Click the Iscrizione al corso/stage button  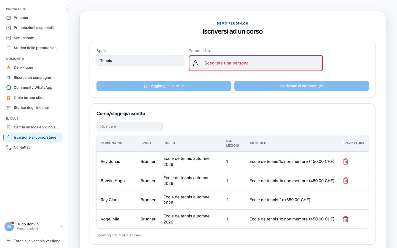click(302, 86)
